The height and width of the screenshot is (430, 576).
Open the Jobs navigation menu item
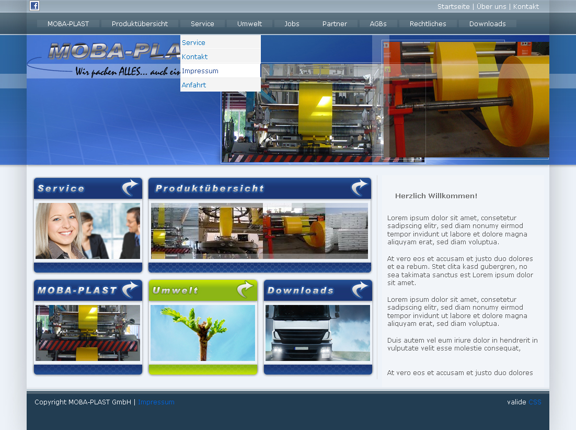(x=292, y=24)
